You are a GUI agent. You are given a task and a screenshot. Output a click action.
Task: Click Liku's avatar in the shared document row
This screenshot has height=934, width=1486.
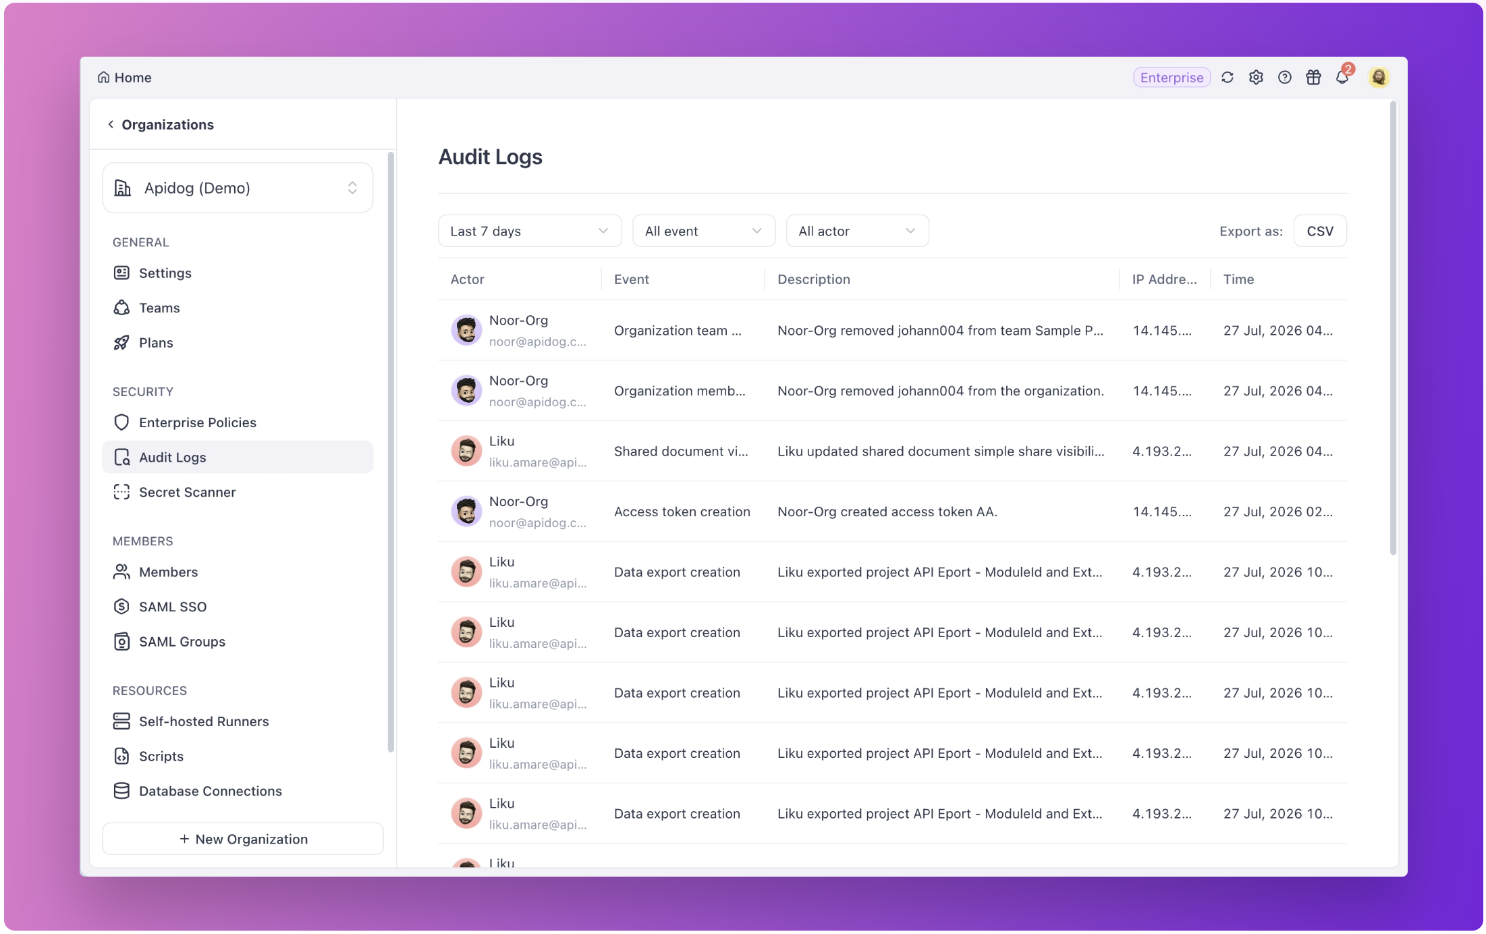coord(466,451)
